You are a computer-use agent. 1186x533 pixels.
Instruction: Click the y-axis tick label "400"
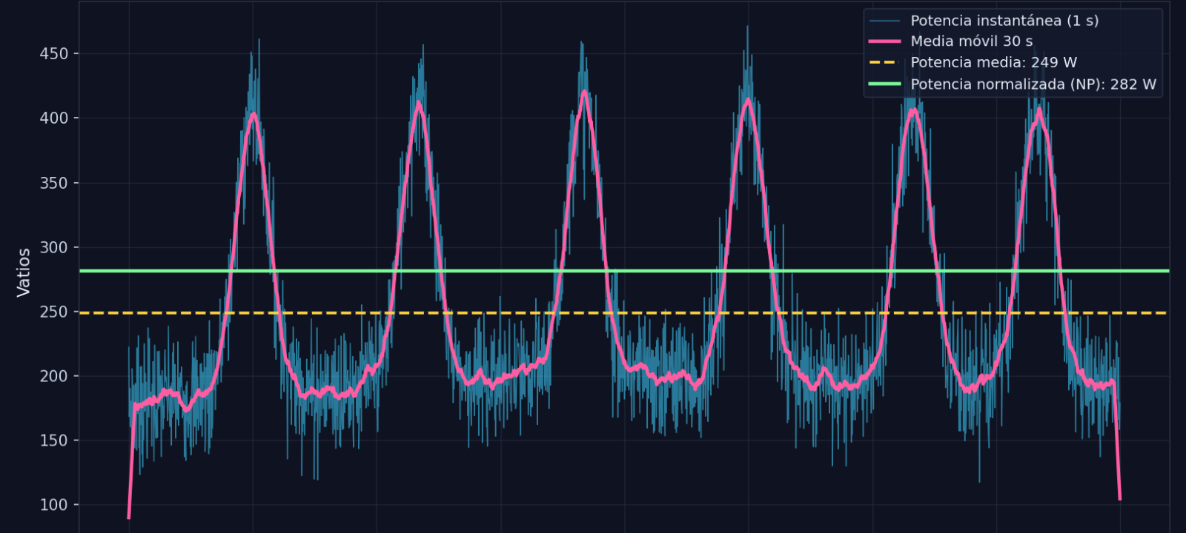(x=54, y=118)
